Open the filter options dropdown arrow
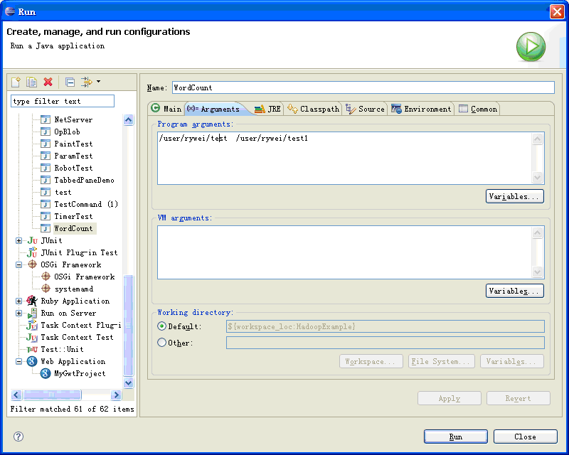The width and height of the screenshot is (569, 455). (97, 82)
